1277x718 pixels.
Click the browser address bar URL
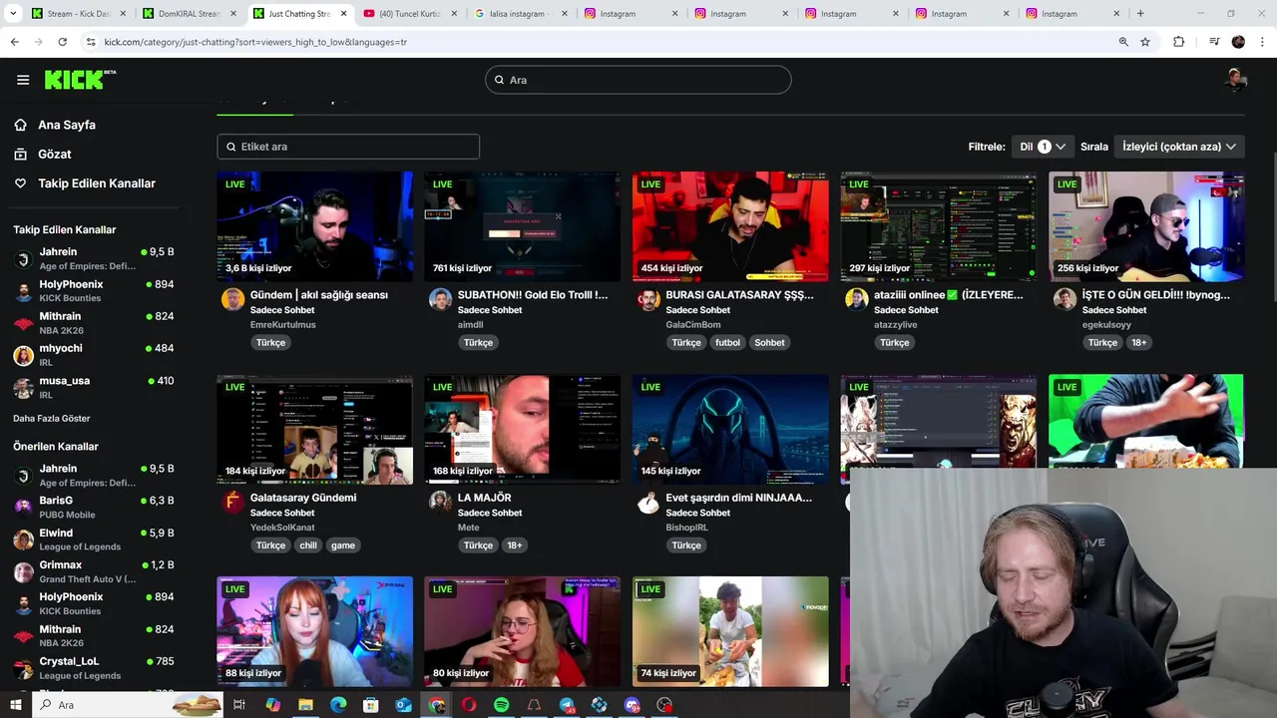coord(255,42)
